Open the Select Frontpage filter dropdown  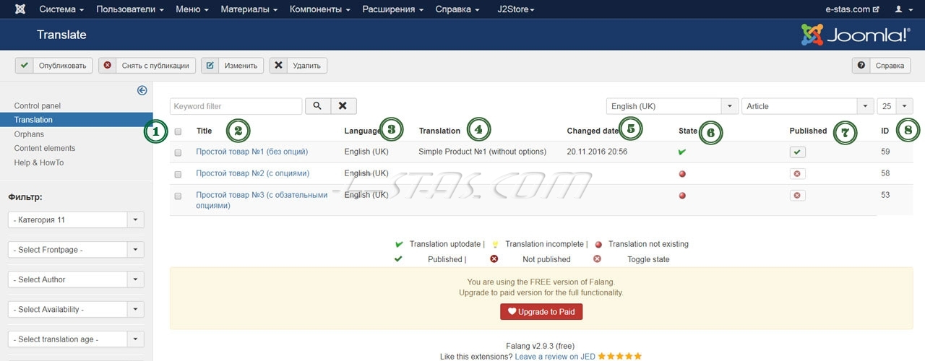click(76, 250)
